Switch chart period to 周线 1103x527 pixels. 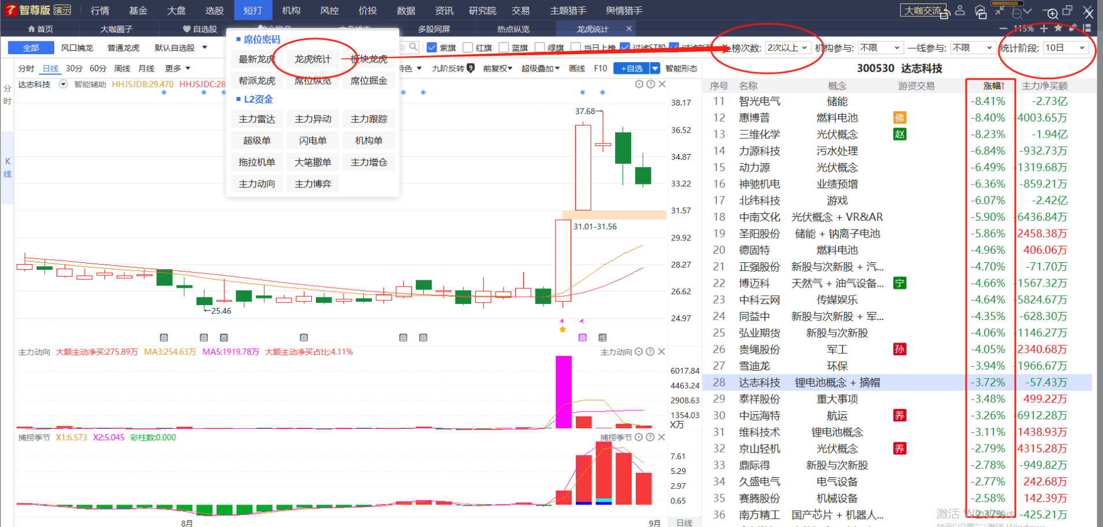pos(122,68)
